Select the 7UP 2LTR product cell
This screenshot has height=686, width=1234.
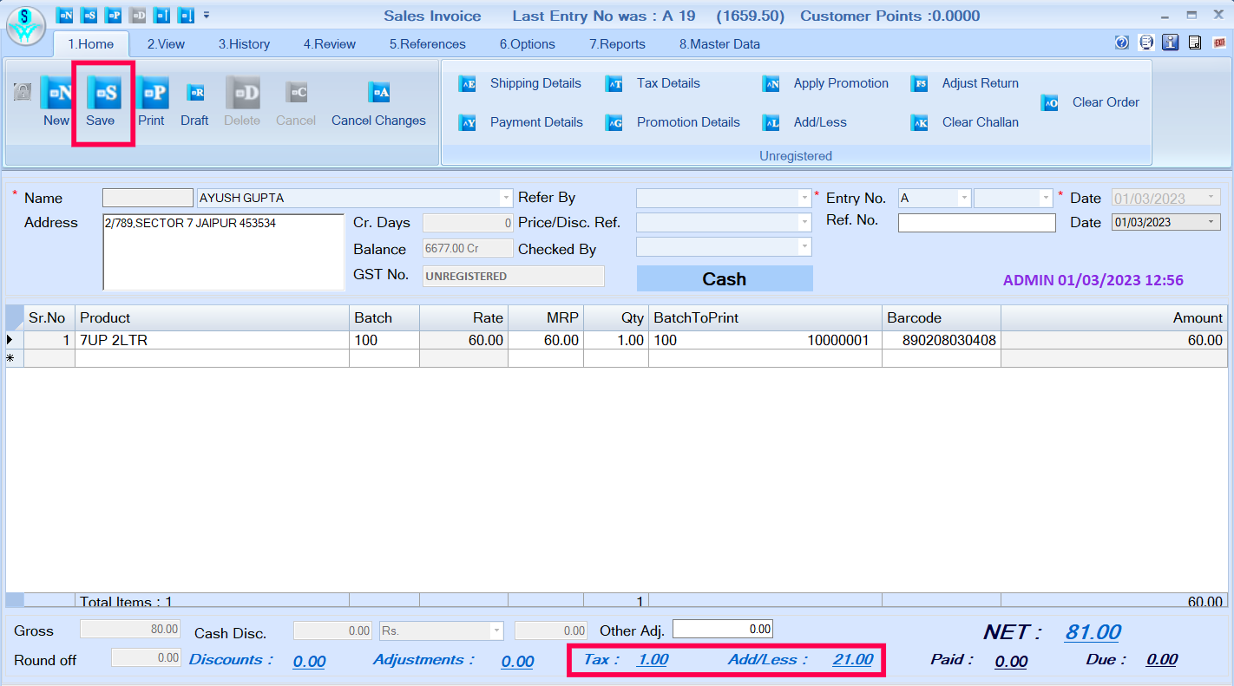pos(212,340)
